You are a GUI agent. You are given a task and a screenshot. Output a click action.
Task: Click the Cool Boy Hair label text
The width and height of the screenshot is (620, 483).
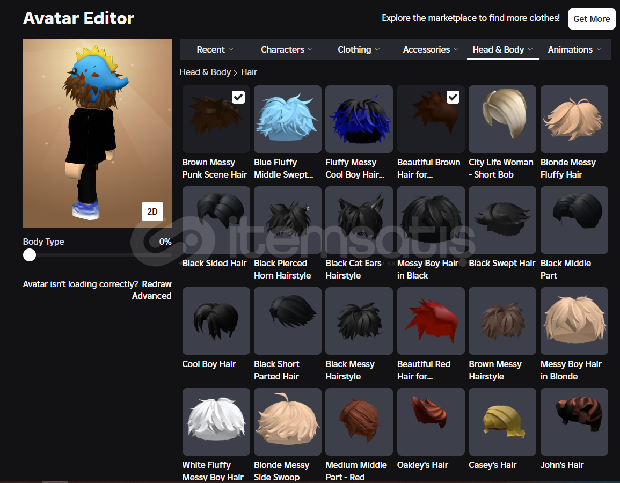click(x=209, y=364)
